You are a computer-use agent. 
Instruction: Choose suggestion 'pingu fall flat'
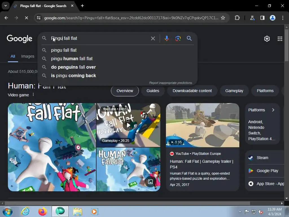click(118, 50)
